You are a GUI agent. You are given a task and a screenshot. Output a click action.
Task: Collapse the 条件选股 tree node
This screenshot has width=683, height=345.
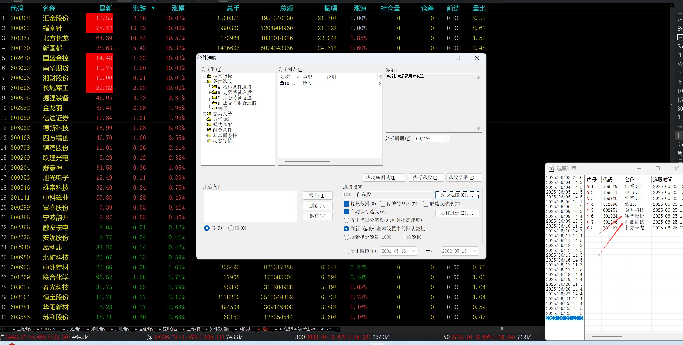click(x=204, y=82)
